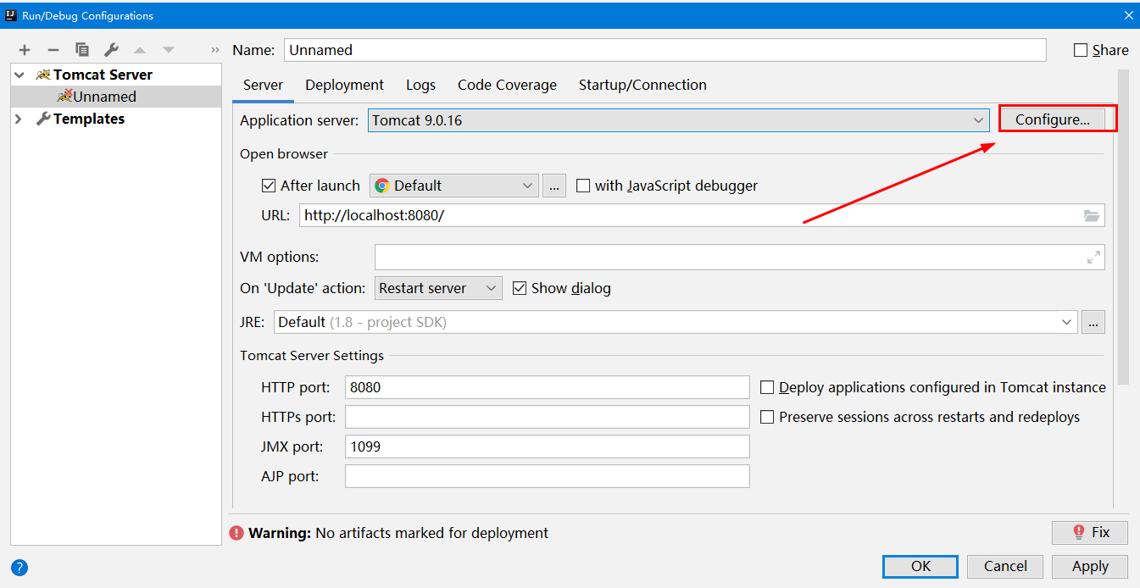Viewport: 1140px width, 588px height.
Task: Toggle Show dialog checkbox
Action: click(520, 288)
